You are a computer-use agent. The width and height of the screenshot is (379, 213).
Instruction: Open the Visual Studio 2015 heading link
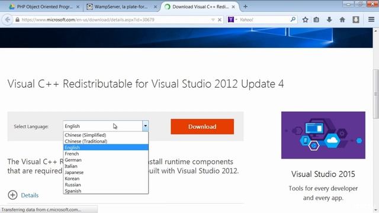point(323,174)
